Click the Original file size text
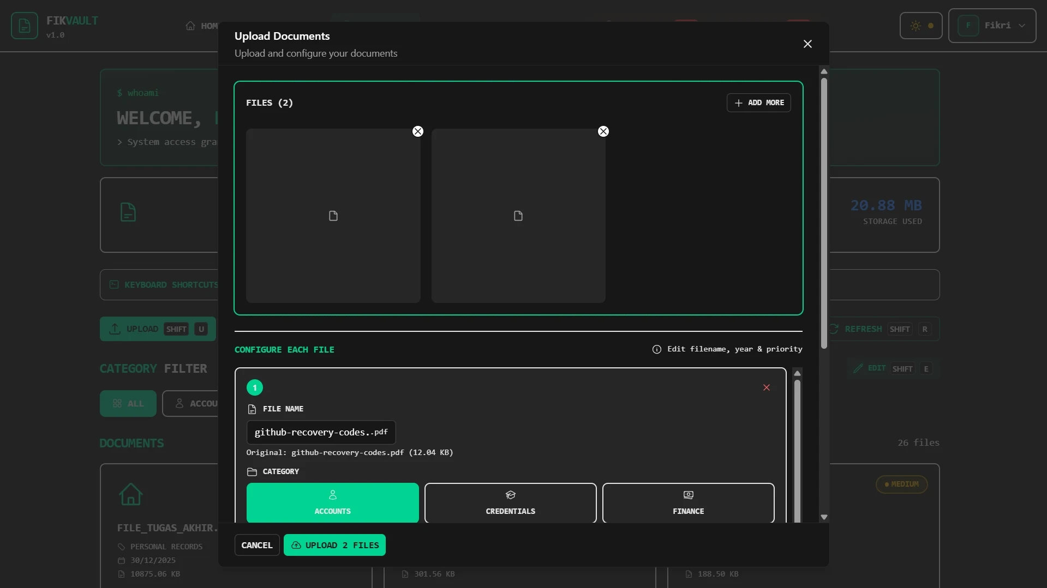Viewport: 1047px width, 588px height. point(349,452)
